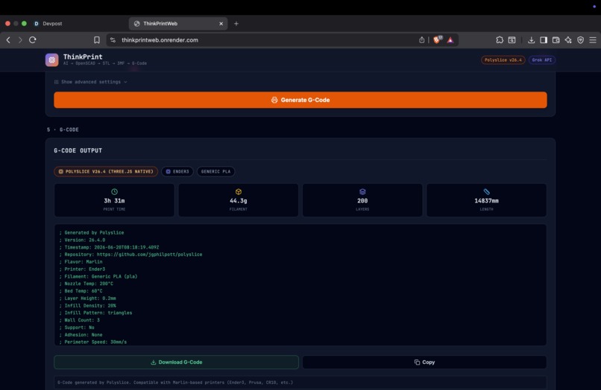Click the ruler icon in Length card
The image size is (601, 390).
click(x=486, y=191)
